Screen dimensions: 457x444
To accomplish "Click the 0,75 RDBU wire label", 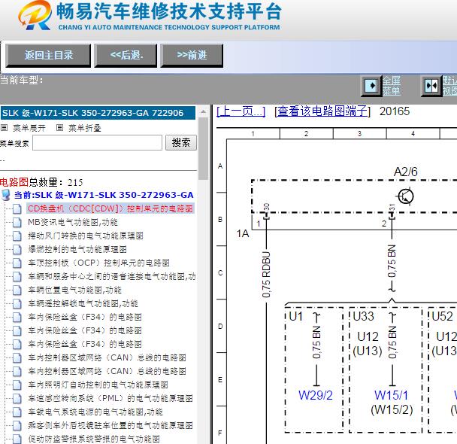I will pyautogui.click(x=266, y=275).
